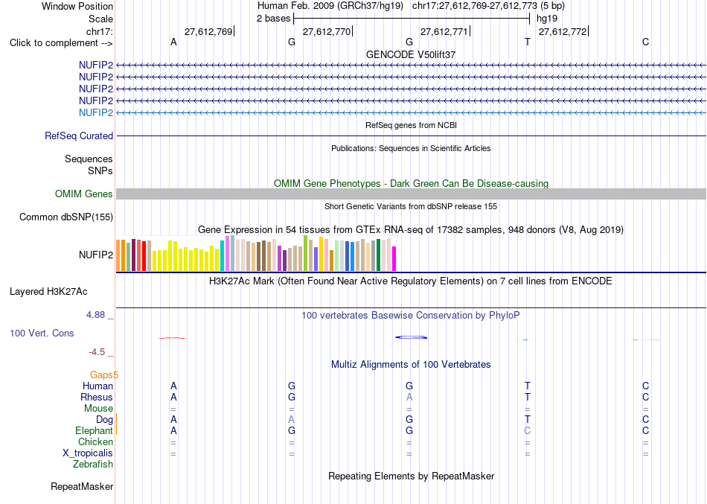Click base C in the complement row

(x=646, y=42)
